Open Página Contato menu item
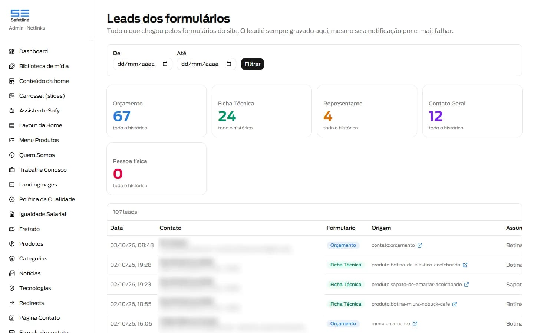The height and width of the screenshot is (333, 534). pos(47,318)
